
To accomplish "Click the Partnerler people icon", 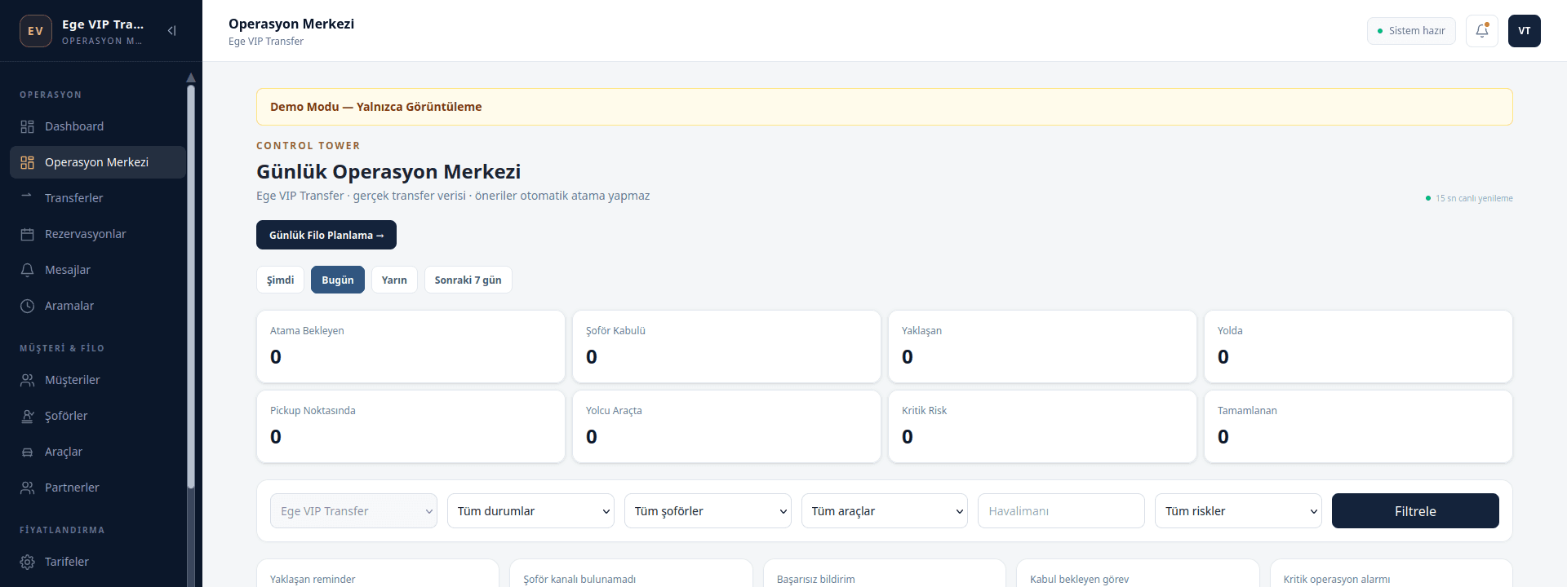I will point(28,488).
